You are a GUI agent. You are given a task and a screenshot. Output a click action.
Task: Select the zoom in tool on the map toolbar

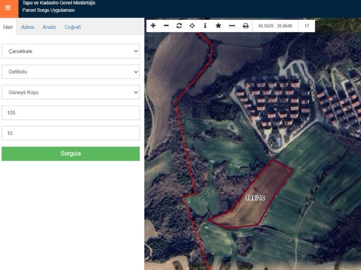pyautogui.click(x=153, y=26)
